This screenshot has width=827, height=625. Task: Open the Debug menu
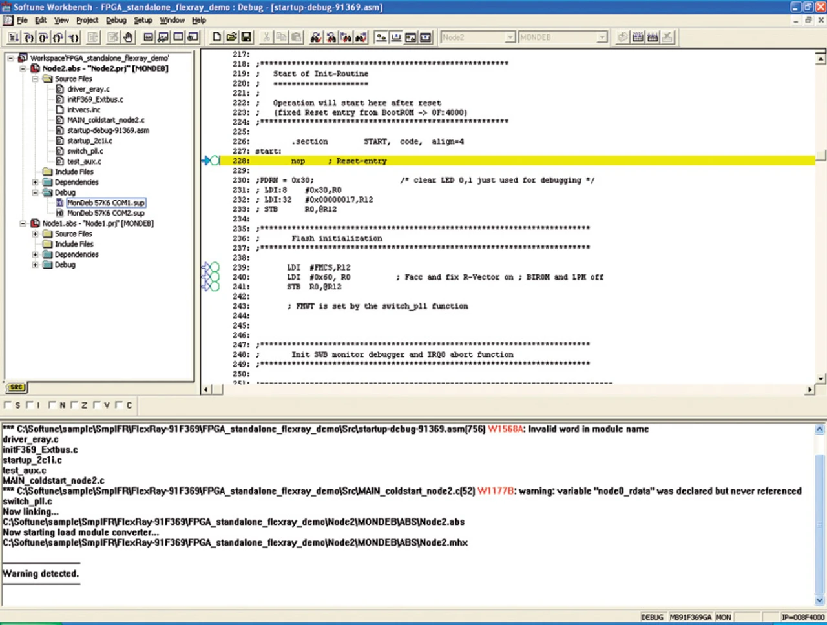pos(116,20)
